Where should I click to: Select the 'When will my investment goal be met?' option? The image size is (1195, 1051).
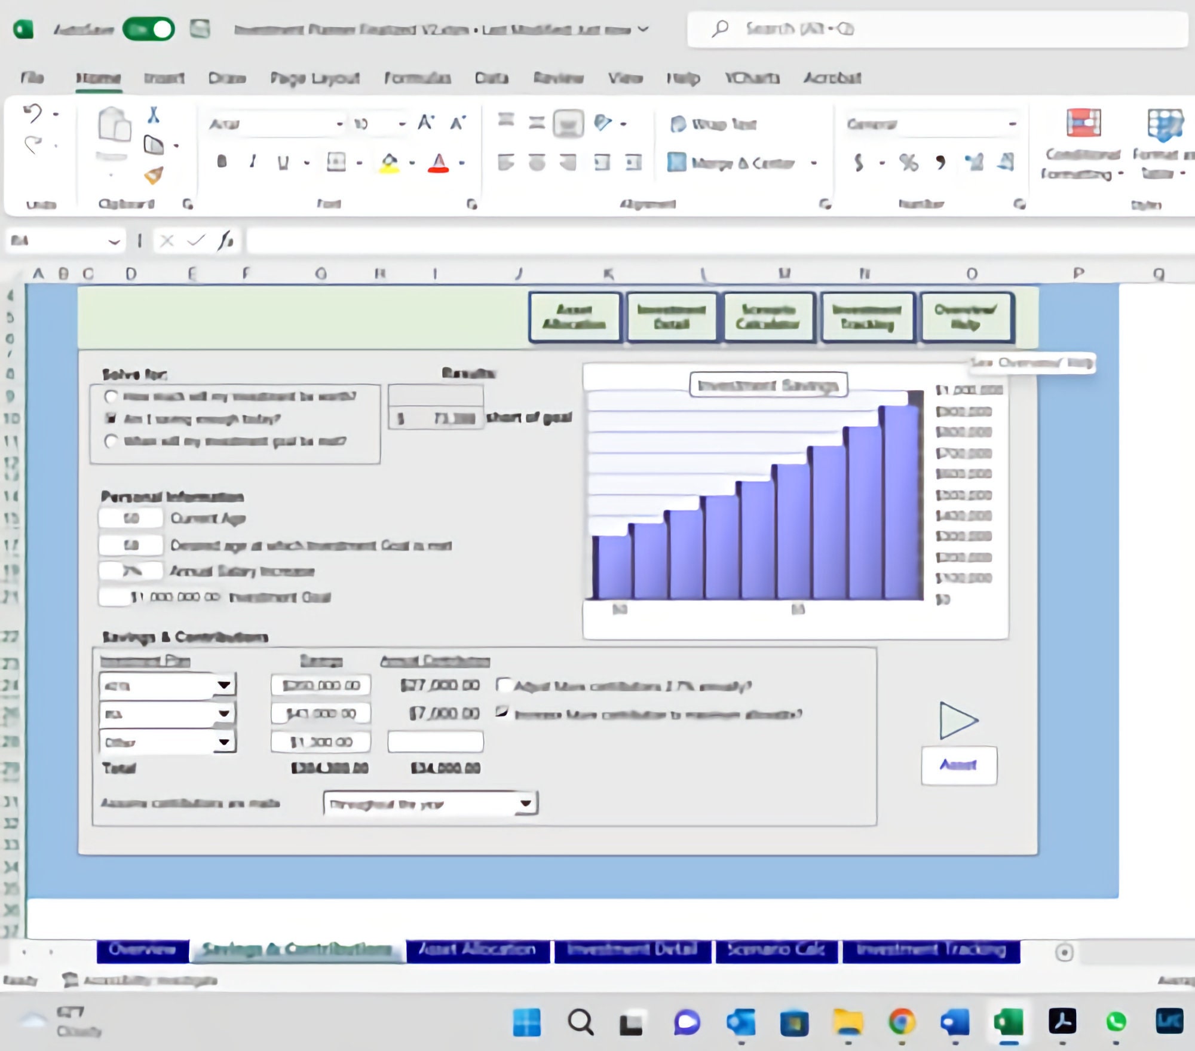(x=111, y=442)
